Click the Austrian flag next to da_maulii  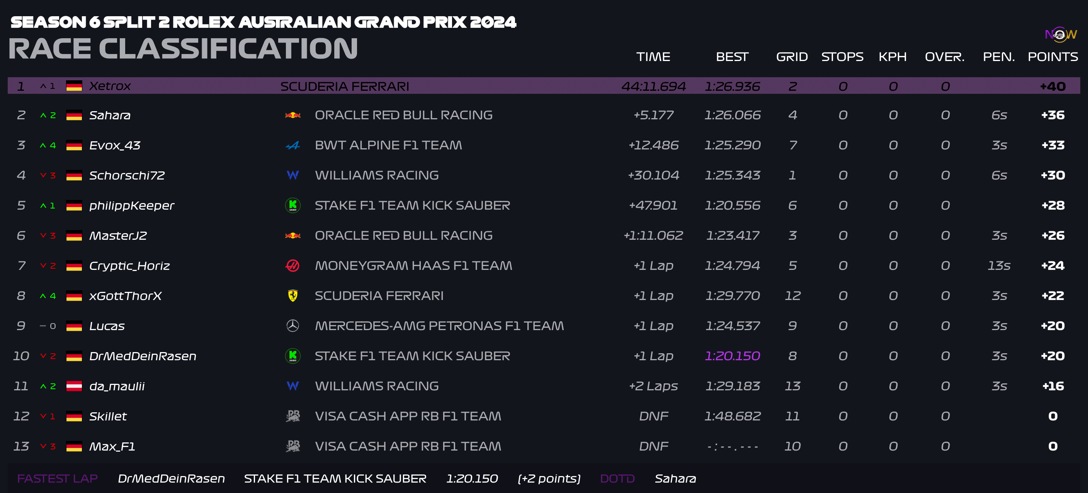tap(74, 386)
